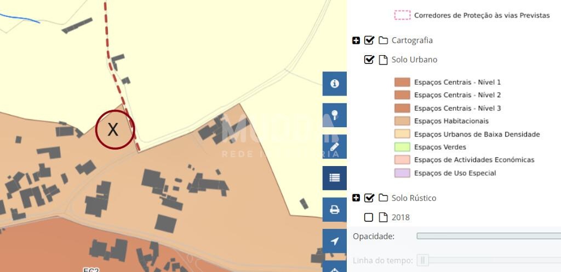The width and height of the screenshot is (561, 272).
Task: Select the 2018 layer label
Action: click(x=400, y=217)
